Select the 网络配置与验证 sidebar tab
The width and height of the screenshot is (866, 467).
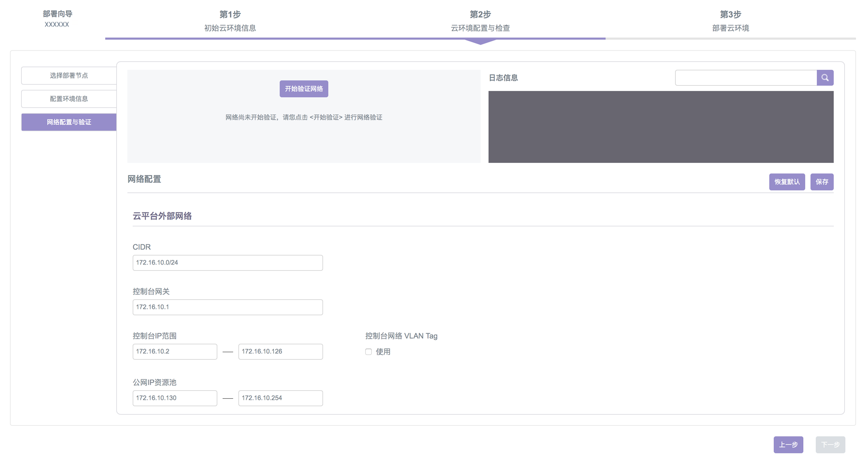point(69,122)
